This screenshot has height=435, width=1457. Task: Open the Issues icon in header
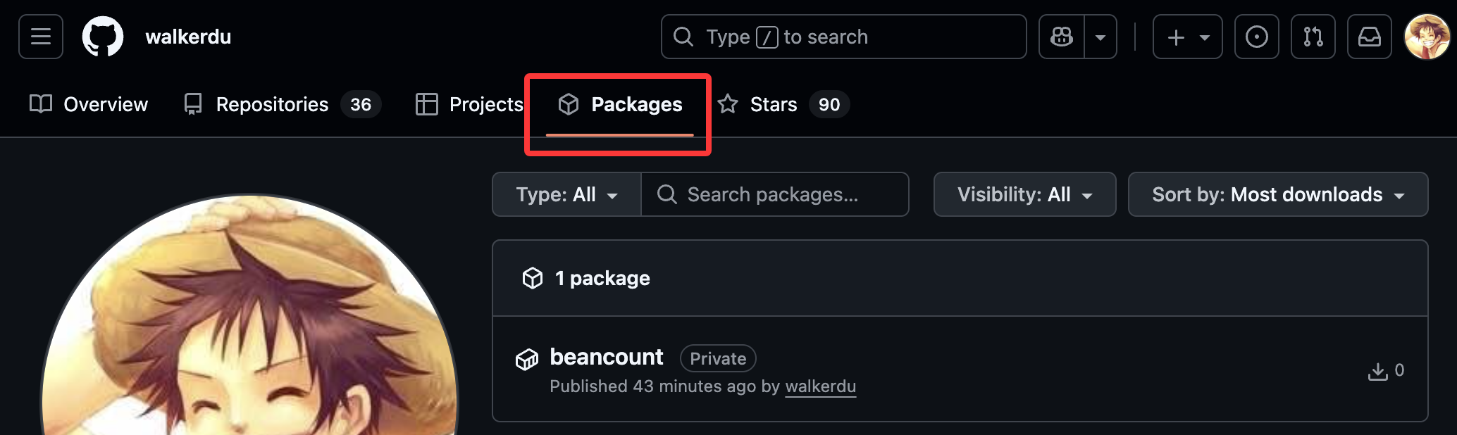click(x=1256, y=37)
